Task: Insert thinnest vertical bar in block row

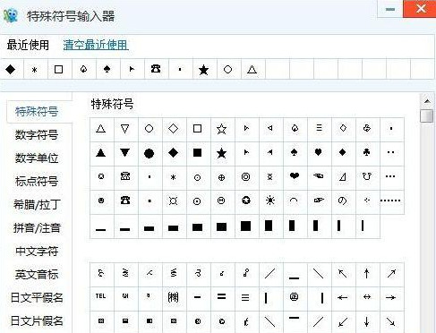Action: pos(363,226)
